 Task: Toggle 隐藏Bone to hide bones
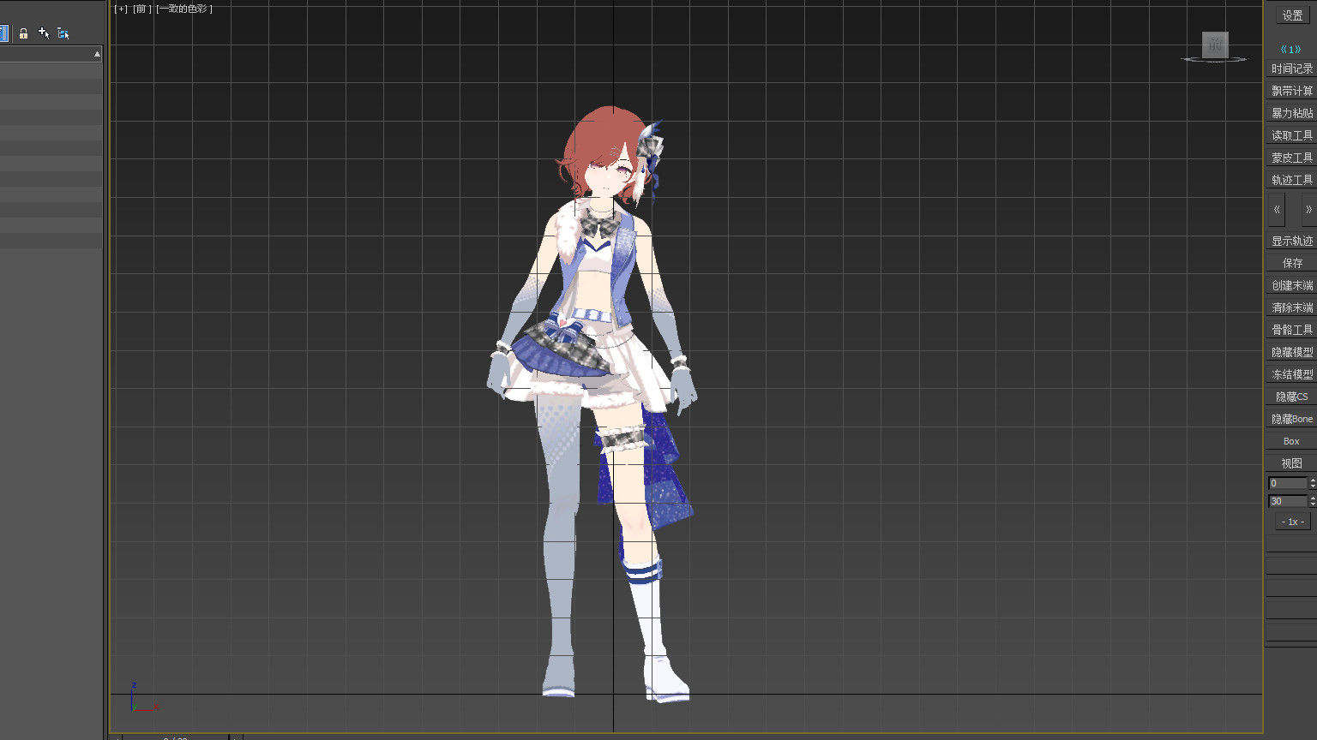tap(1291, 419)
